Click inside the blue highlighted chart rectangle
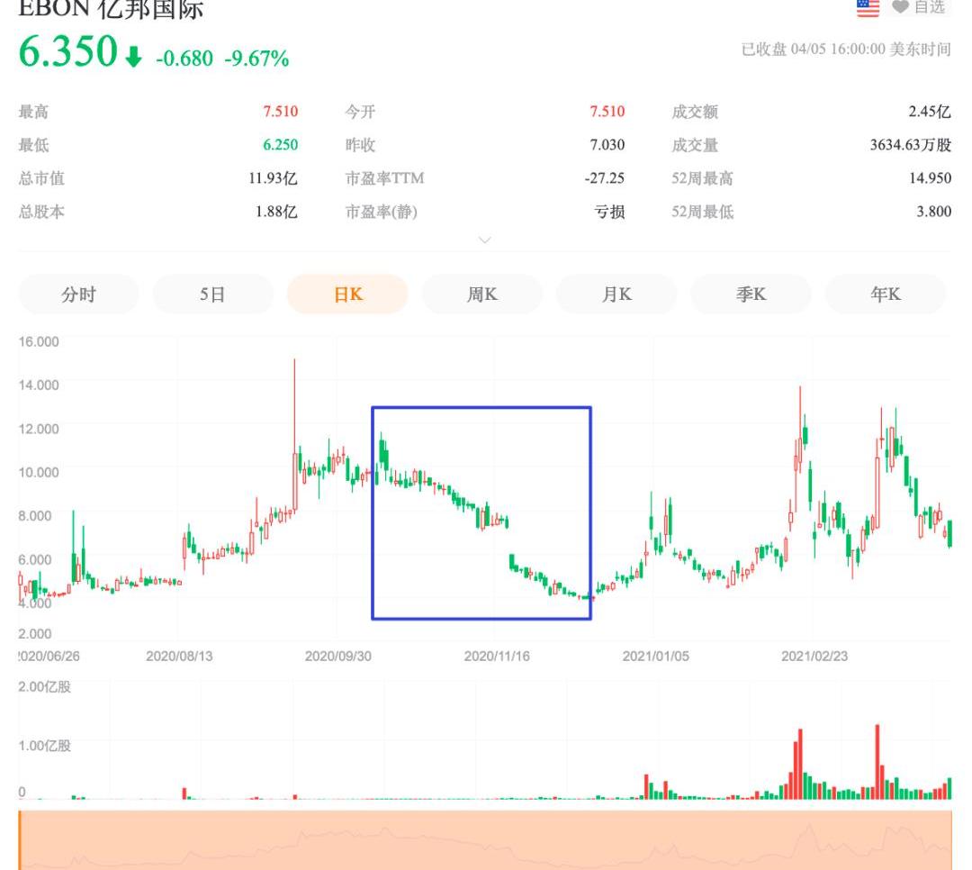Image resolution: width=972 pixels, height=870 pixels. click(x=481, y=512)
